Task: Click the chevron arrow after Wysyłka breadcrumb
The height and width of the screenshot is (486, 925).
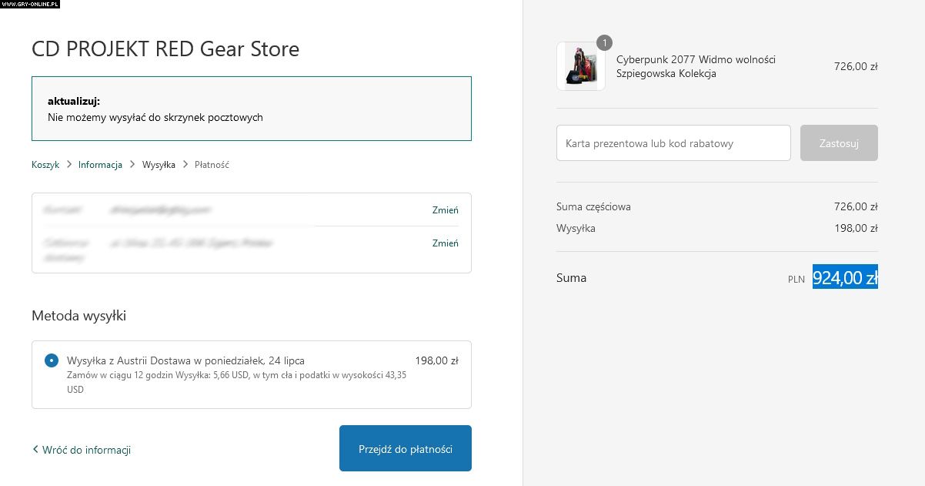Action: 185,164
